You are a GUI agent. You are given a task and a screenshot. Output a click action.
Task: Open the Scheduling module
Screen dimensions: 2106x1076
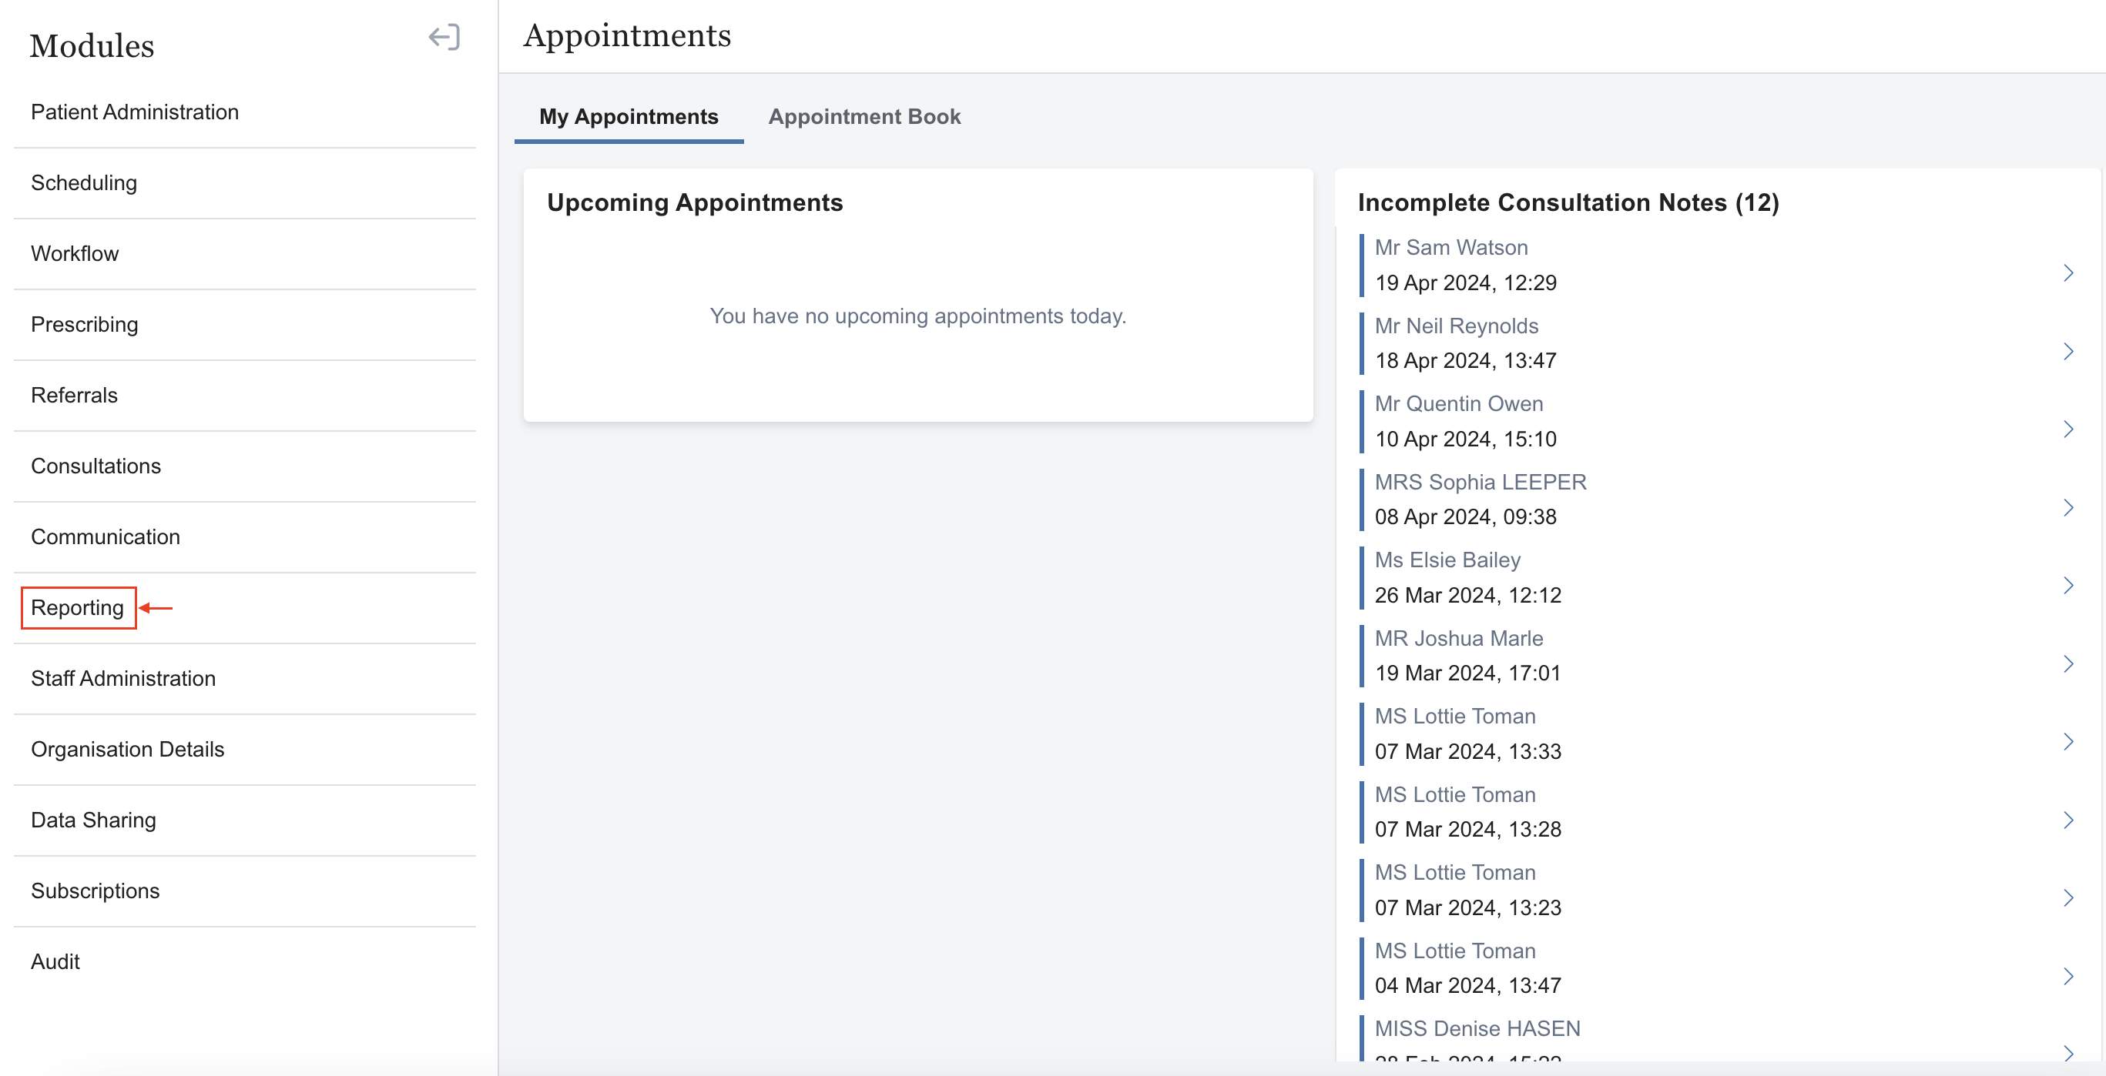84,183
